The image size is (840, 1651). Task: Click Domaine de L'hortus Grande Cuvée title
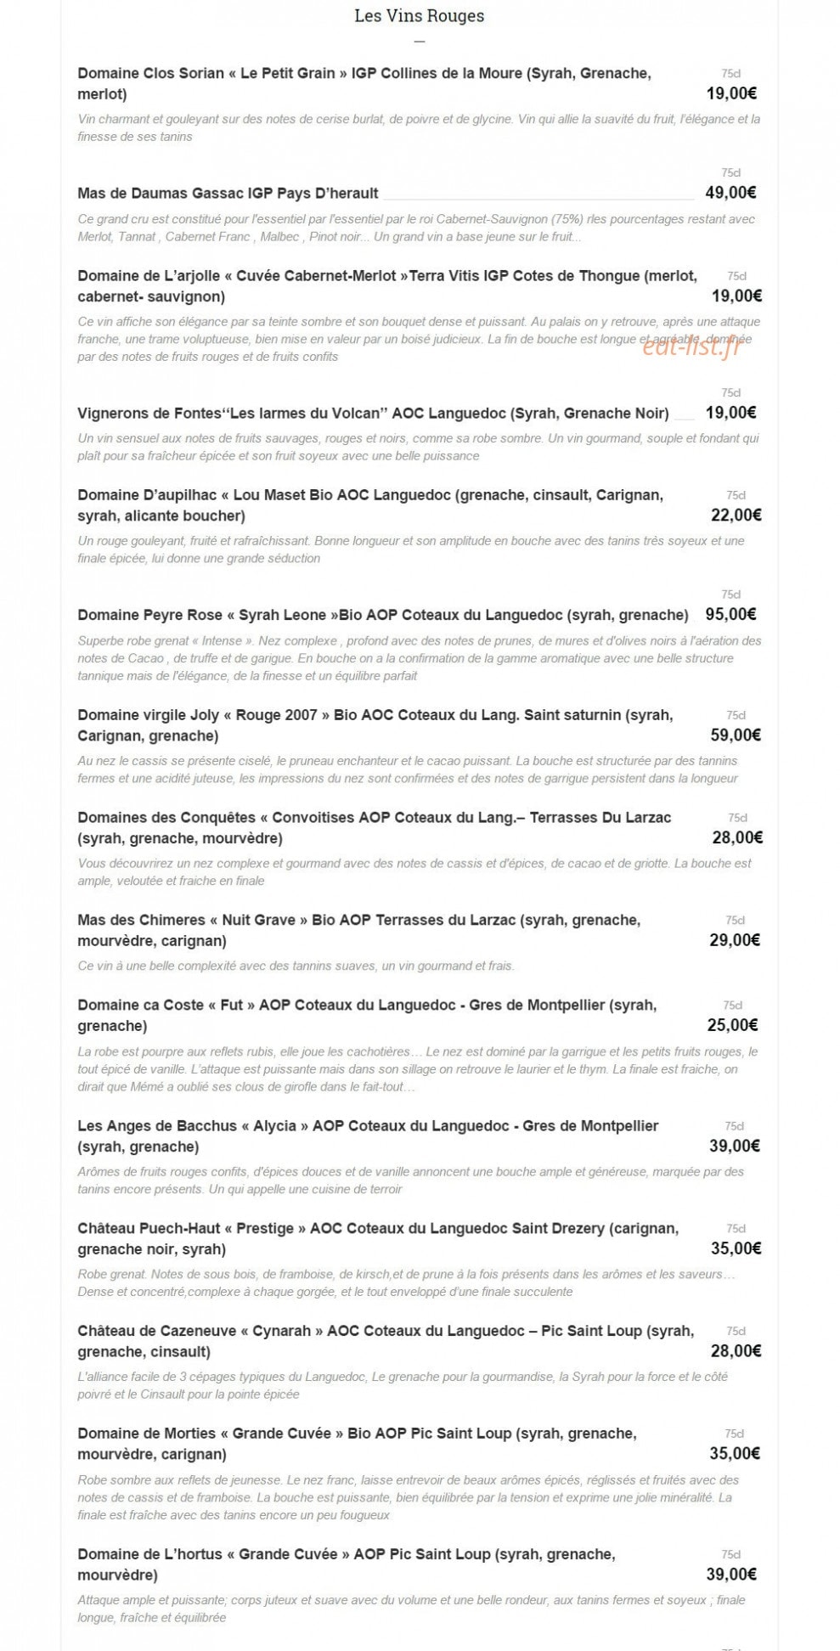point(347,1564)
